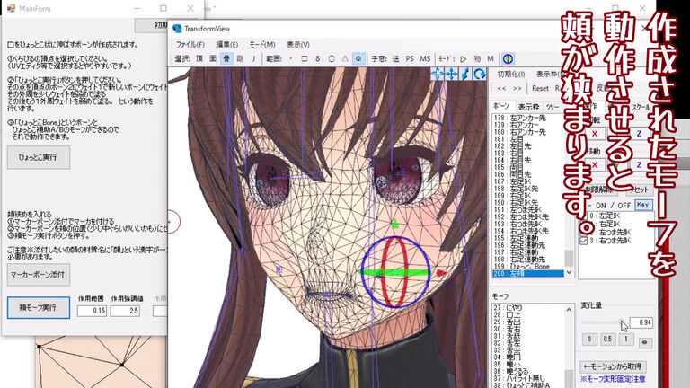Click the >> next button
Image resolution: width=690 pixels, height=388 pixels.
pos(517,88)
